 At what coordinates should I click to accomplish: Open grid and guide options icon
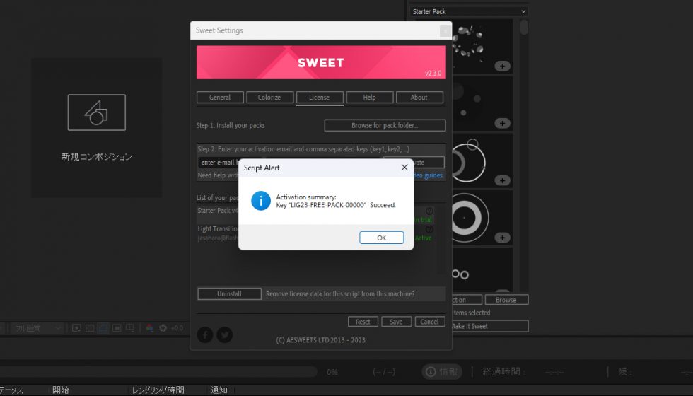point(130,328)
